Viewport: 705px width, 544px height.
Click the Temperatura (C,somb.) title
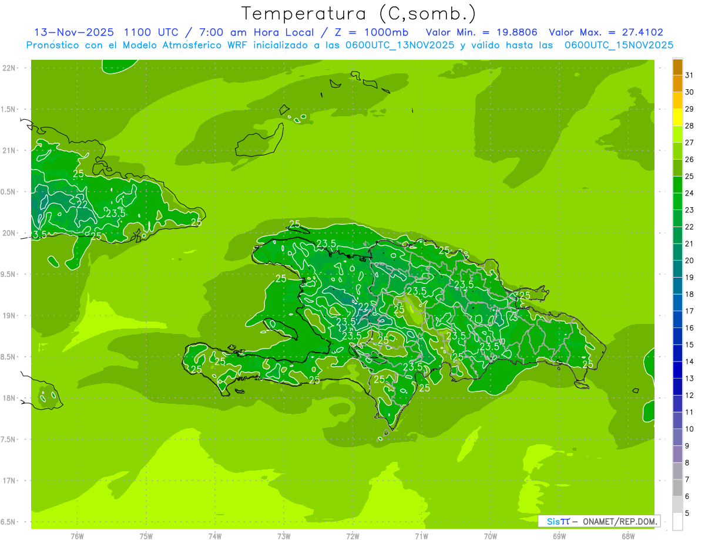point(359,13)
